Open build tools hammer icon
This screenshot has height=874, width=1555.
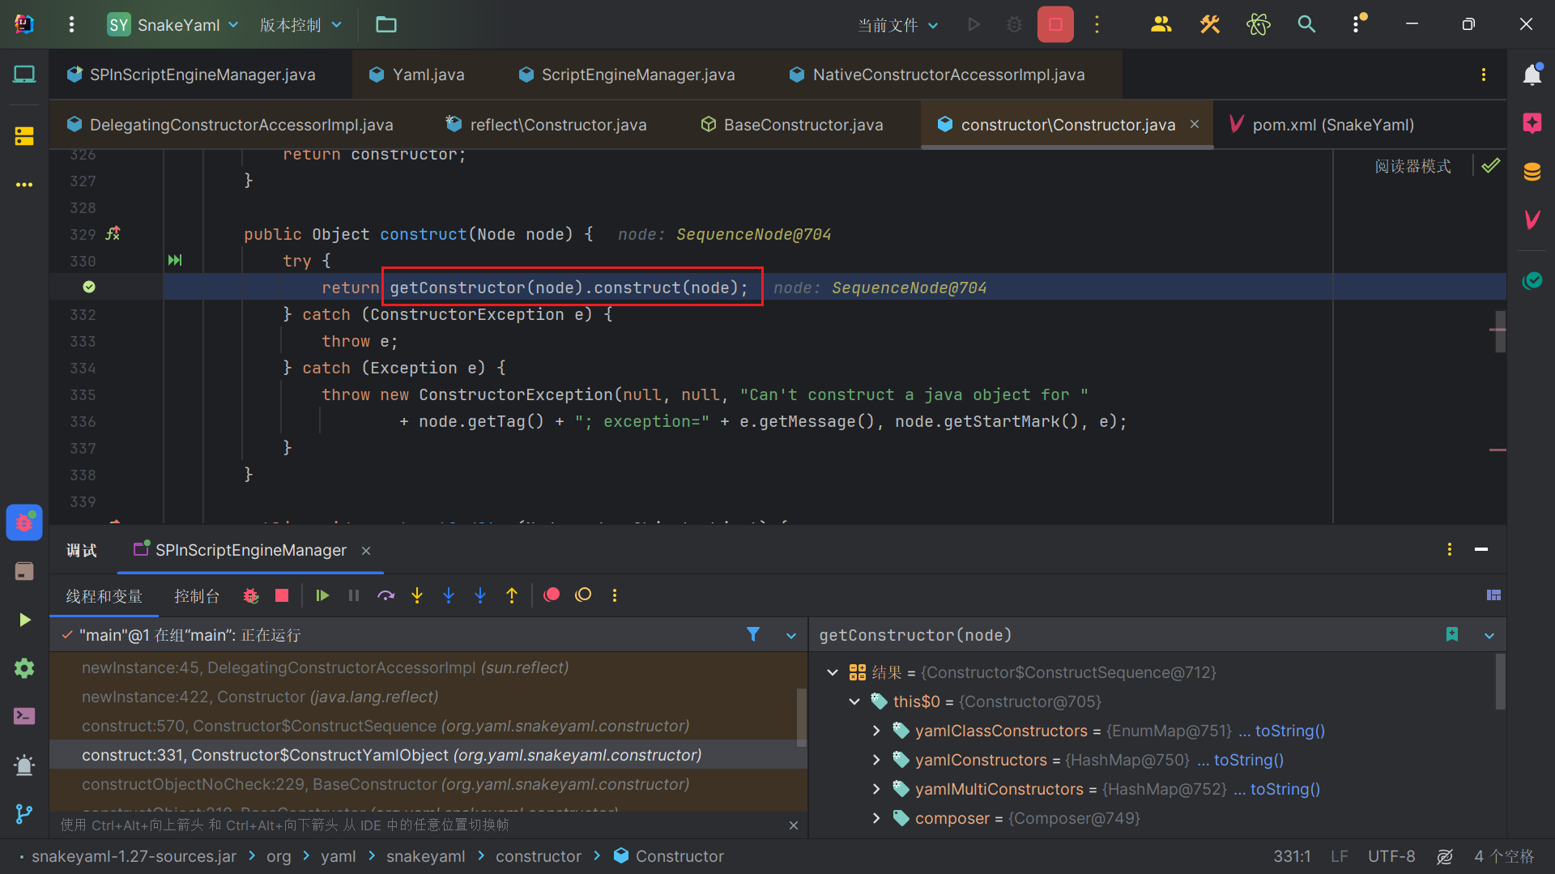[x=1210, y=24]
